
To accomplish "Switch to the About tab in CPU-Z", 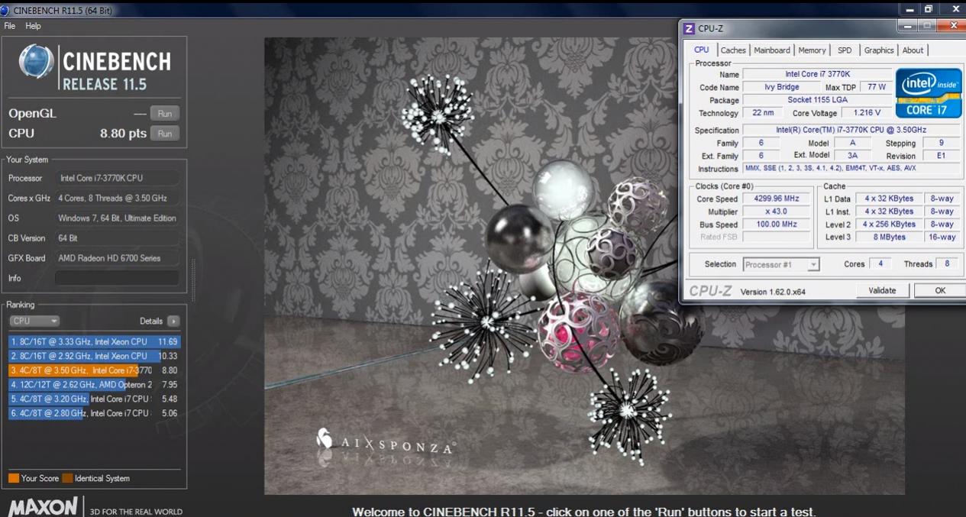I will [913, 50].
